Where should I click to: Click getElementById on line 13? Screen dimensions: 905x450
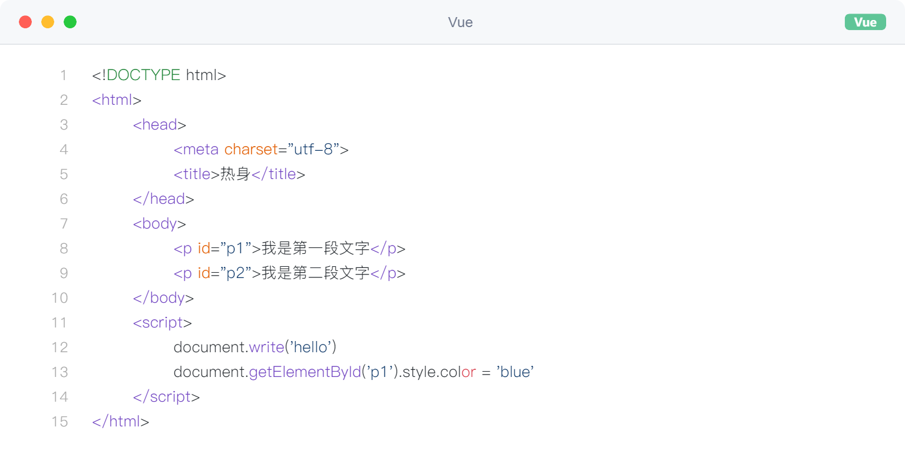[x=305, y=372]
